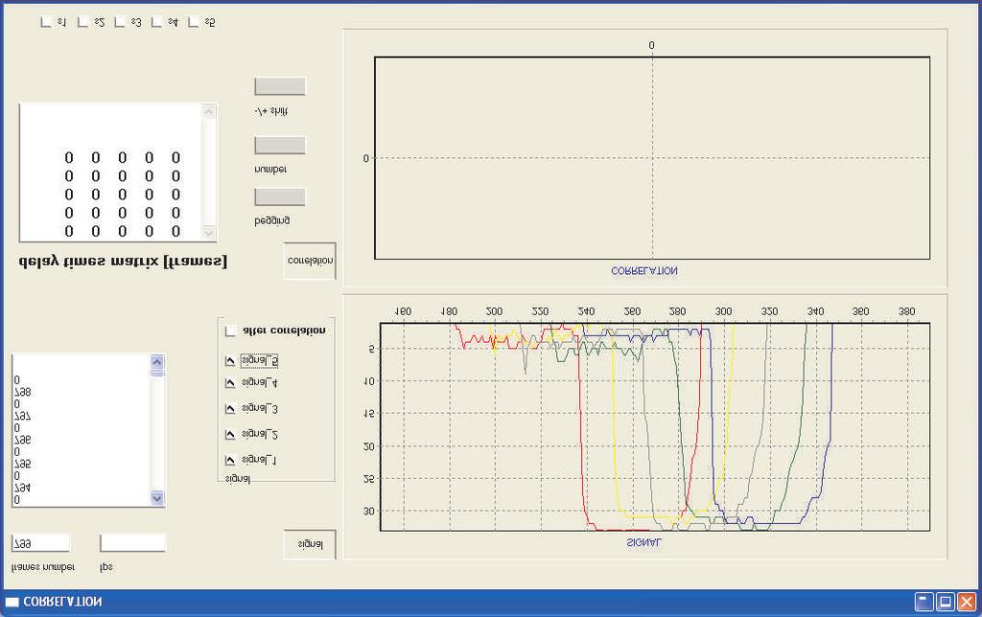
Task: Focus the -/+ shift input field
Action: 280,86
